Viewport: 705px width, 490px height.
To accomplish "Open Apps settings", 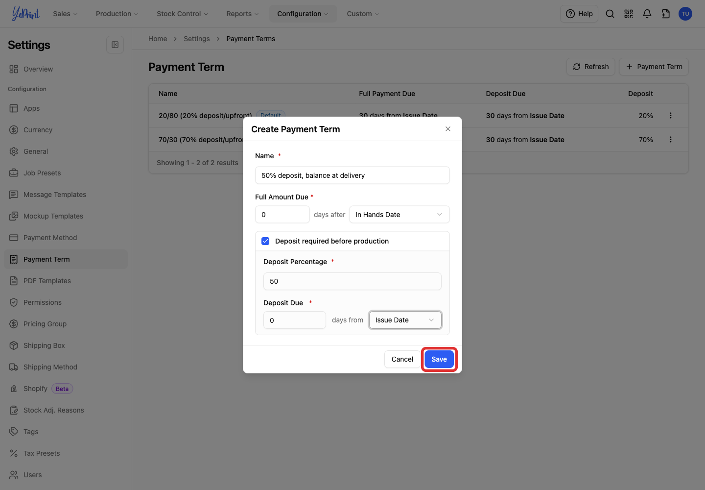I will pos(66,108).
